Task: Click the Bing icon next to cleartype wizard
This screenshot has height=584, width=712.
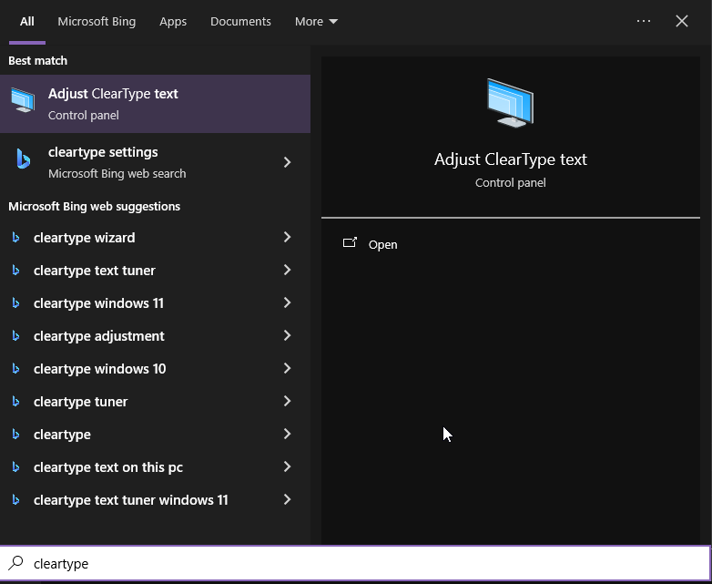Action: coord(15,238)
